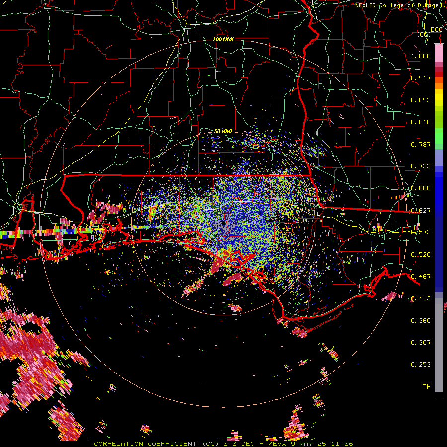447x447 pixels.
Task: Select the 0.680 legend value
Action: (x=421, y=188)
